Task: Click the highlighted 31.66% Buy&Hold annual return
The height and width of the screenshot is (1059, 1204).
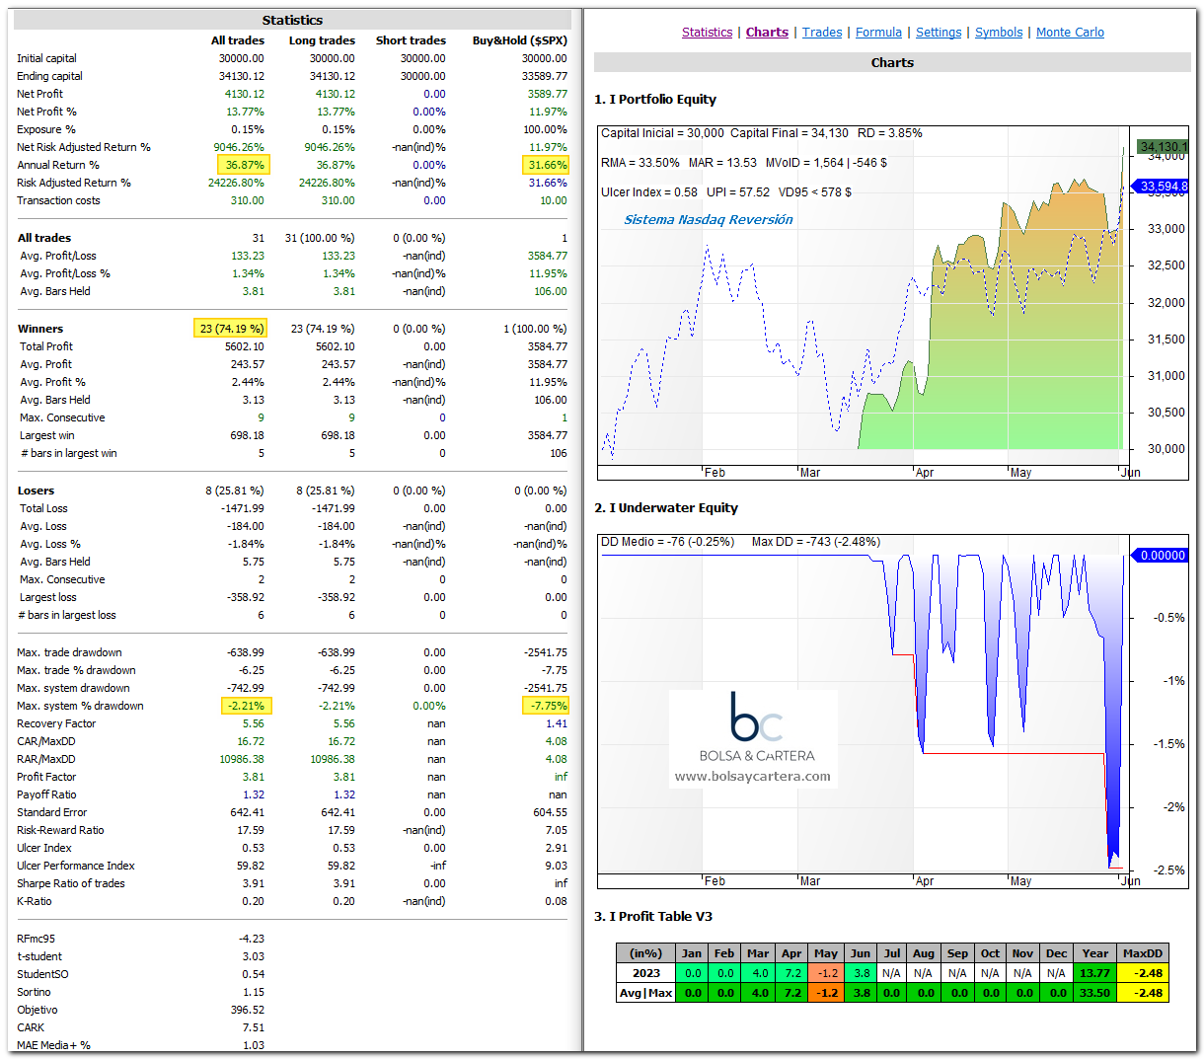Action: (547, 165)
